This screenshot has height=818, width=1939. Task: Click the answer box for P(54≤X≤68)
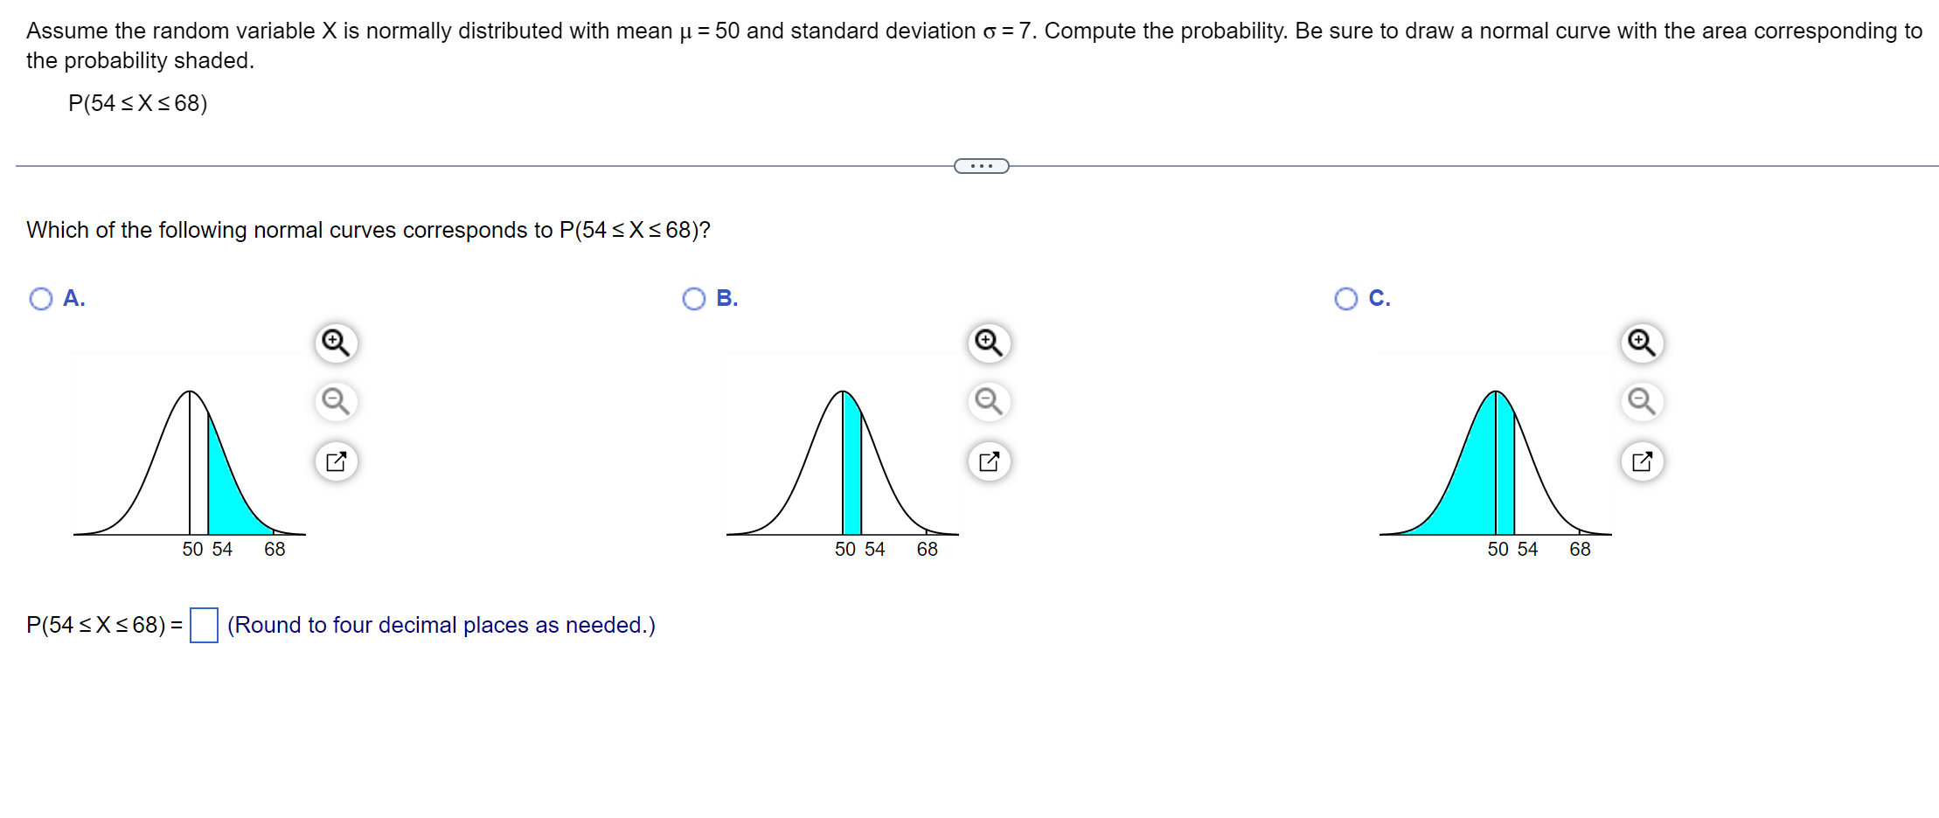tap(204, 626)
